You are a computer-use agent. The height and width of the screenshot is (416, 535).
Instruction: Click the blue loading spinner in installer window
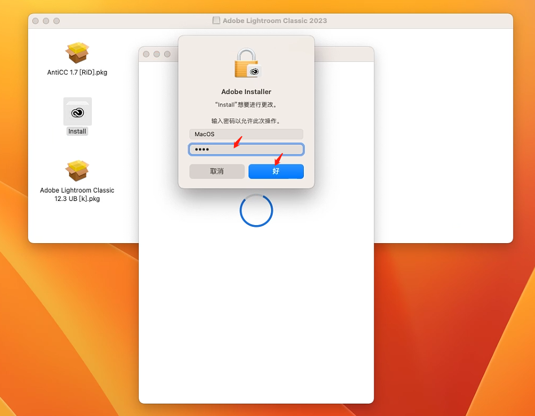[x=257, y=210]
